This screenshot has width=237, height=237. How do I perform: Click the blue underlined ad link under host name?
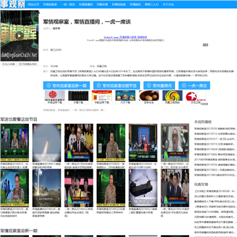(126, 37)
